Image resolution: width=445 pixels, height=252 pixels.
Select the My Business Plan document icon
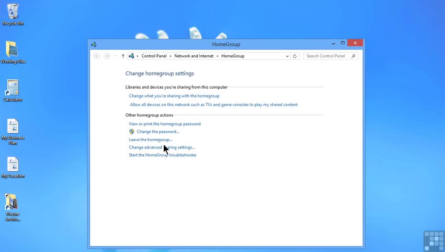click(x=13, y=131)
